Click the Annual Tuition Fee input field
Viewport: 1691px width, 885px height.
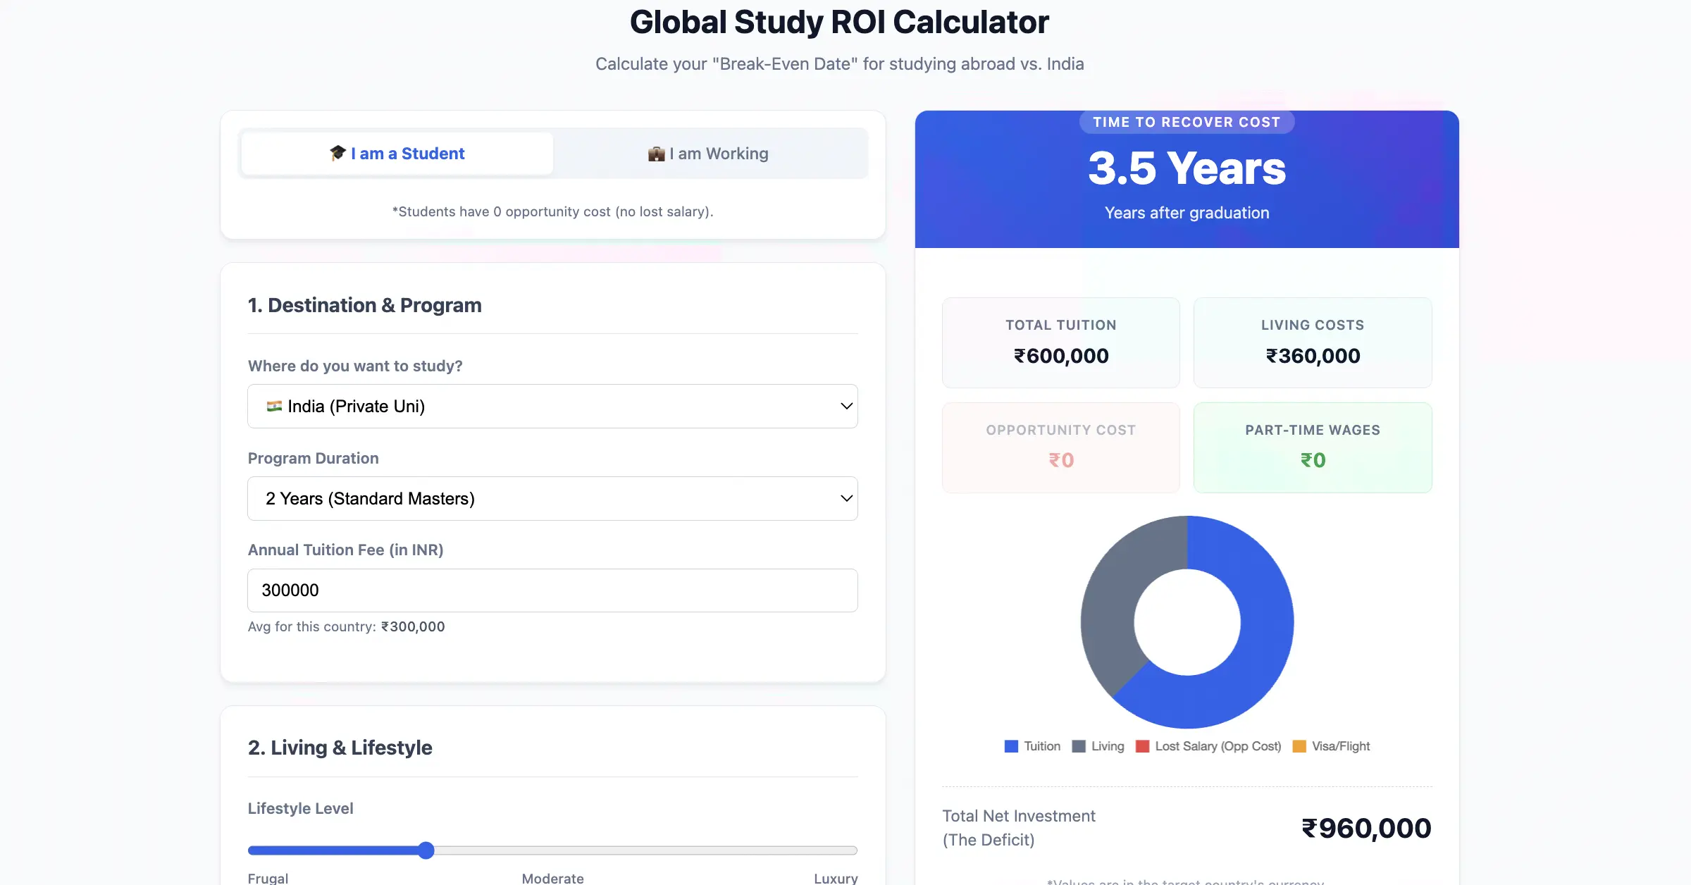click(x=552, y=590)
